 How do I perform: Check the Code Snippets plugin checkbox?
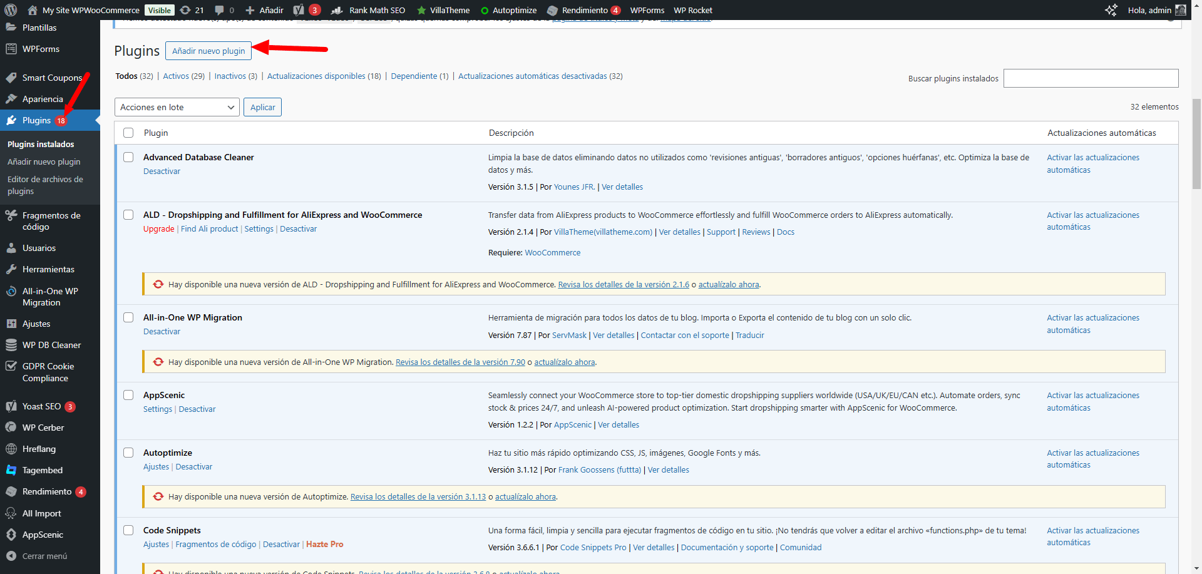tap(128, 530)
